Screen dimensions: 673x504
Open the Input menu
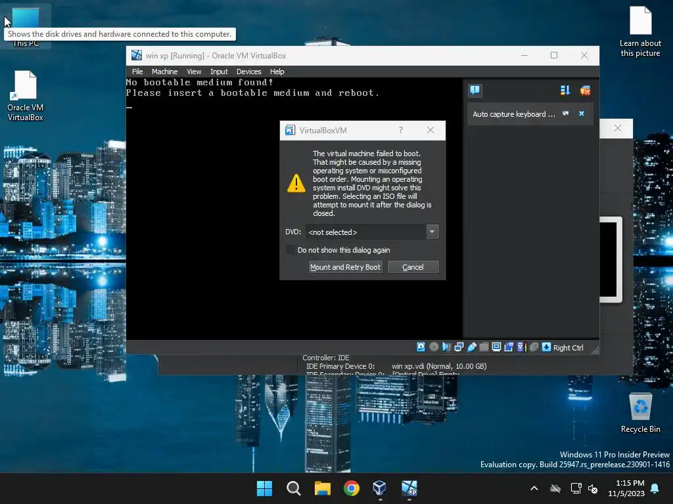[219, 72]
